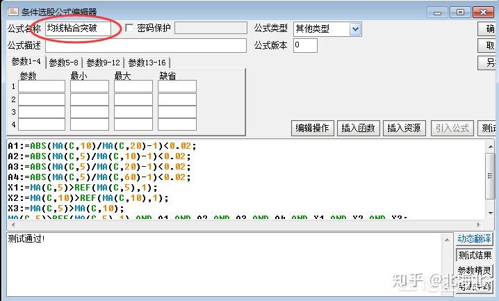The width and height of the screenshot is (499, 301).
Task: Open the 公式类型 dropdown arrow
Action: tap(355, 29)
